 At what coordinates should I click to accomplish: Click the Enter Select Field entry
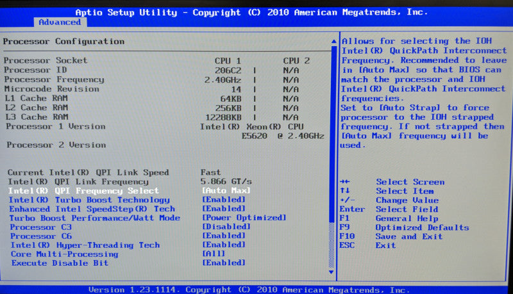[x=389, y=209]
